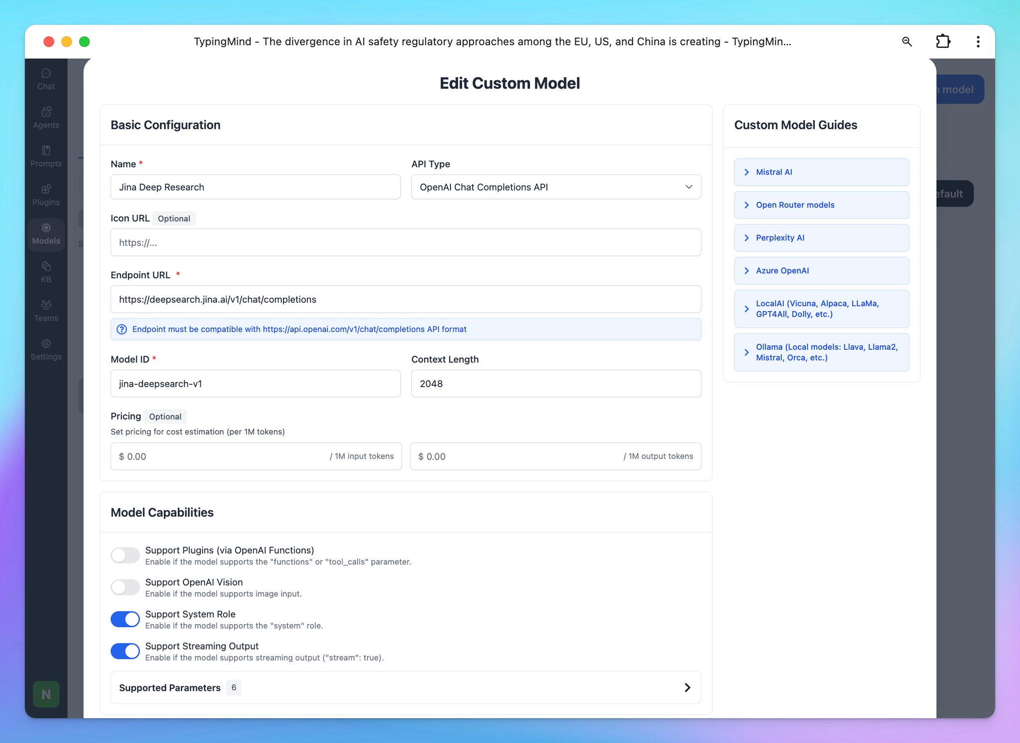Disable Support System Role toggle
1020x743 pixels.
click(x=125, y=619)
